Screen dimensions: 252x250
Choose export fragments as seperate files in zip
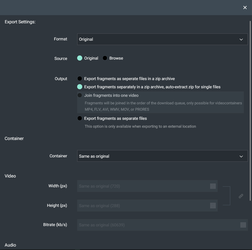click(80, 78)
